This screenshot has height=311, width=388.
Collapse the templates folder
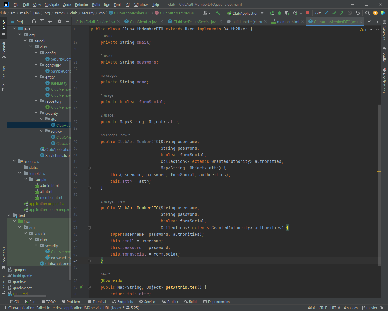click(x=20, y=173)
